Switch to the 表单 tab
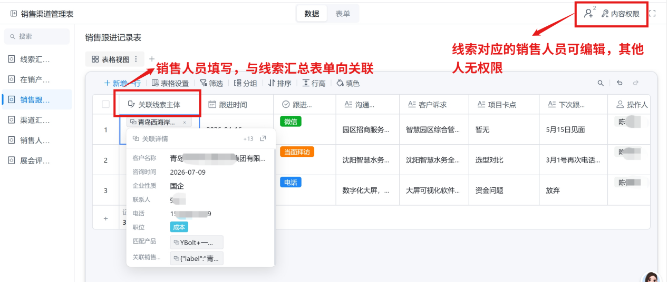The width and height of the screenshot is (668, 282). tap(343, 14)
